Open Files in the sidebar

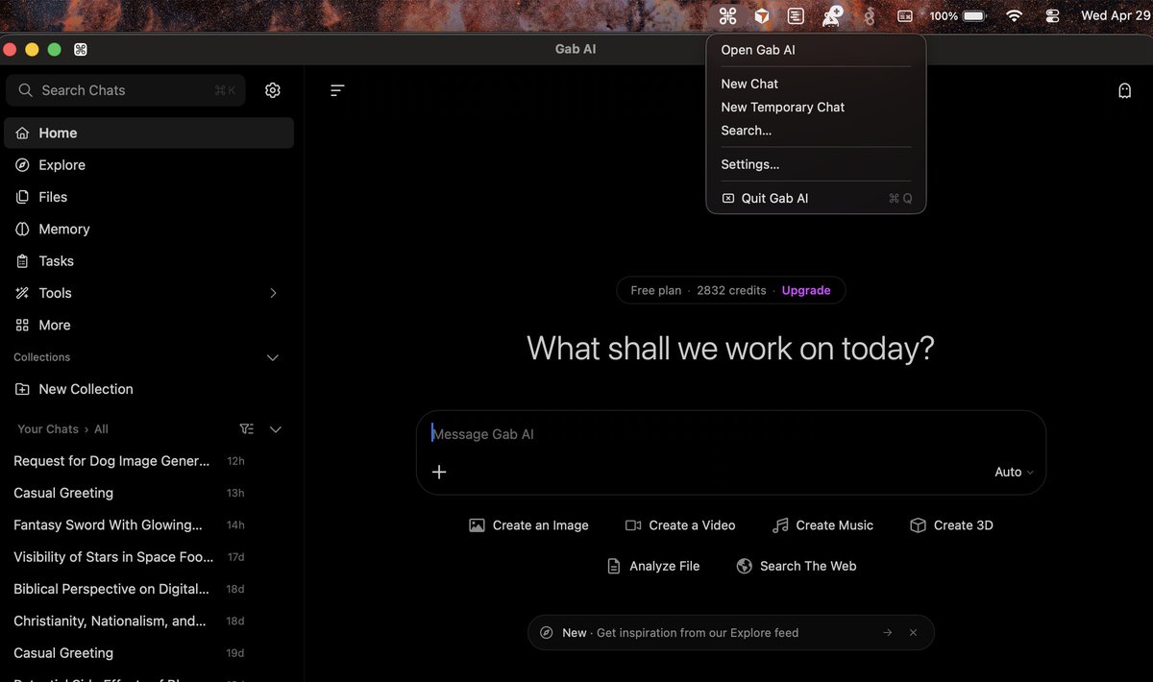pyautogui.click(x=149, y=197)
